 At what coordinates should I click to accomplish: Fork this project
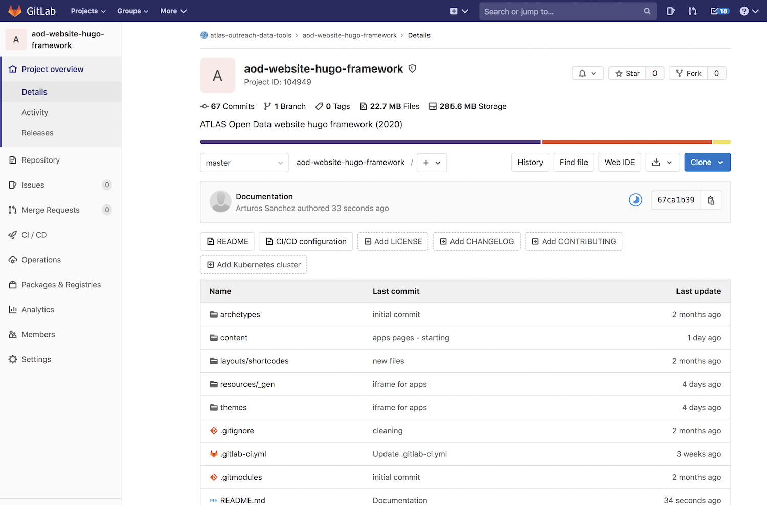pyautogui.click(x=688, y=73)
